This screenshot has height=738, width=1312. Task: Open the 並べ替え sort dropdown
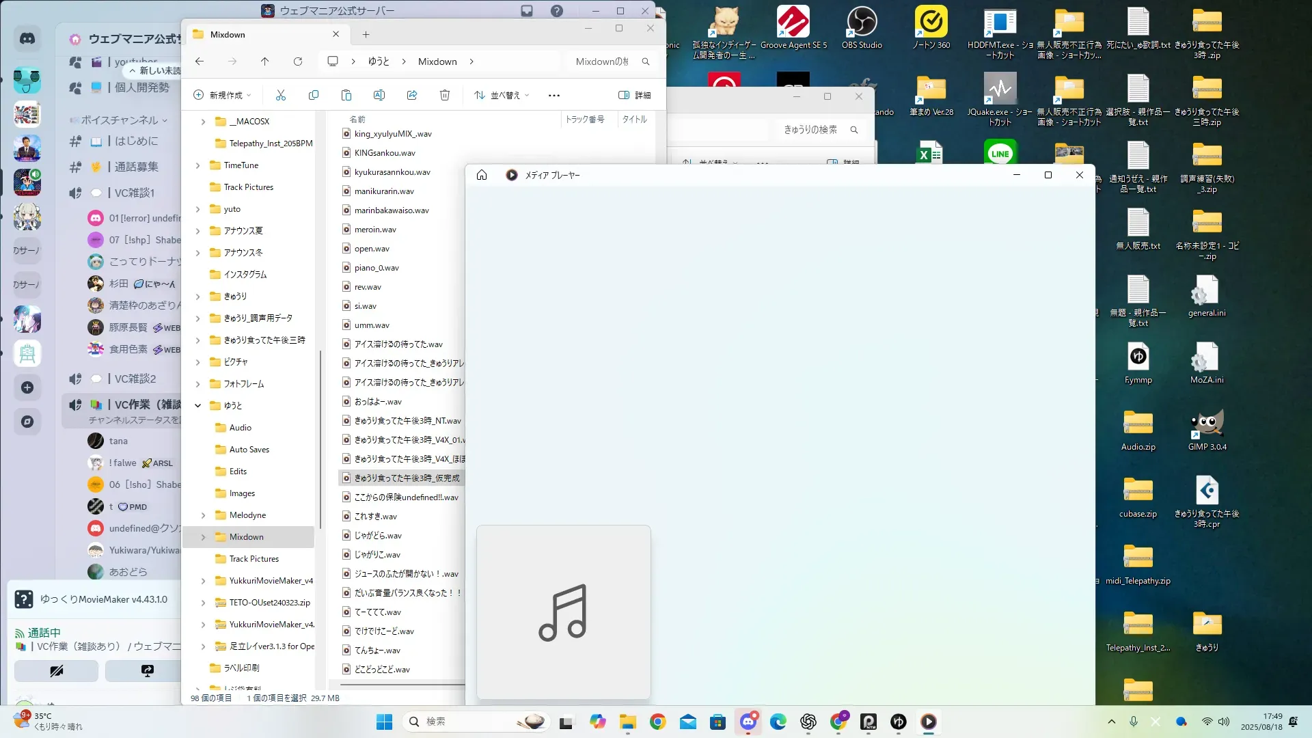[502, 95]
